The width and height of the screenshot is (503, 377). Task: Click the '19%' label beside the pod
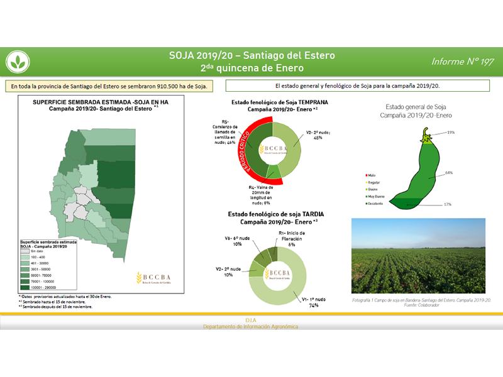tap(451, 132)
